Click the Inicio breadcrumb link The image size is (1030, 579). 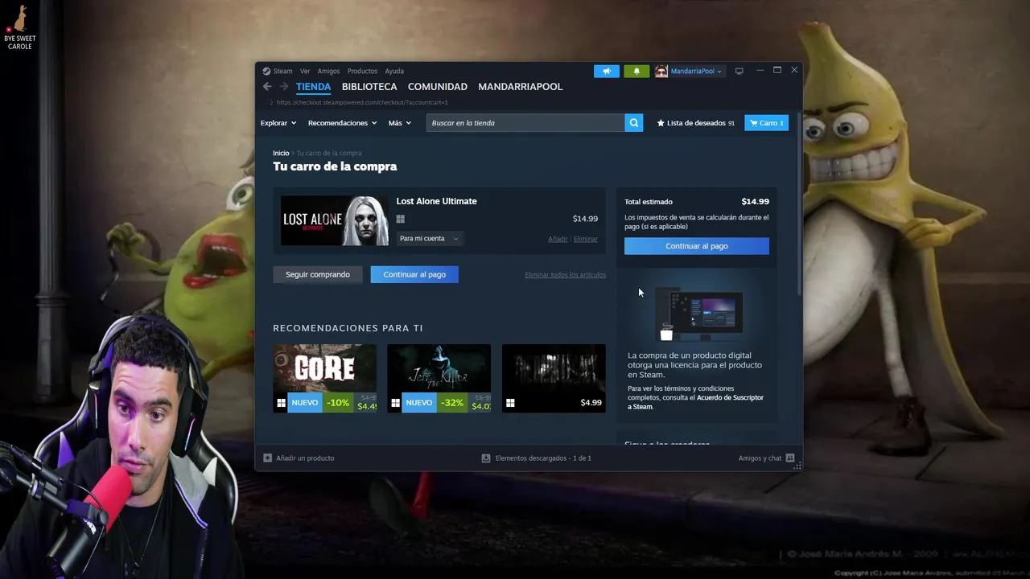(281, 153)
